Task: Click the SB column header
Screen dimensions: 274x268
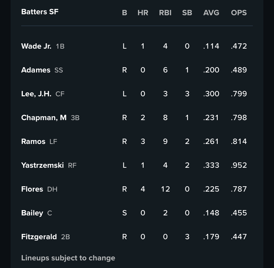Action: [187, 13]
